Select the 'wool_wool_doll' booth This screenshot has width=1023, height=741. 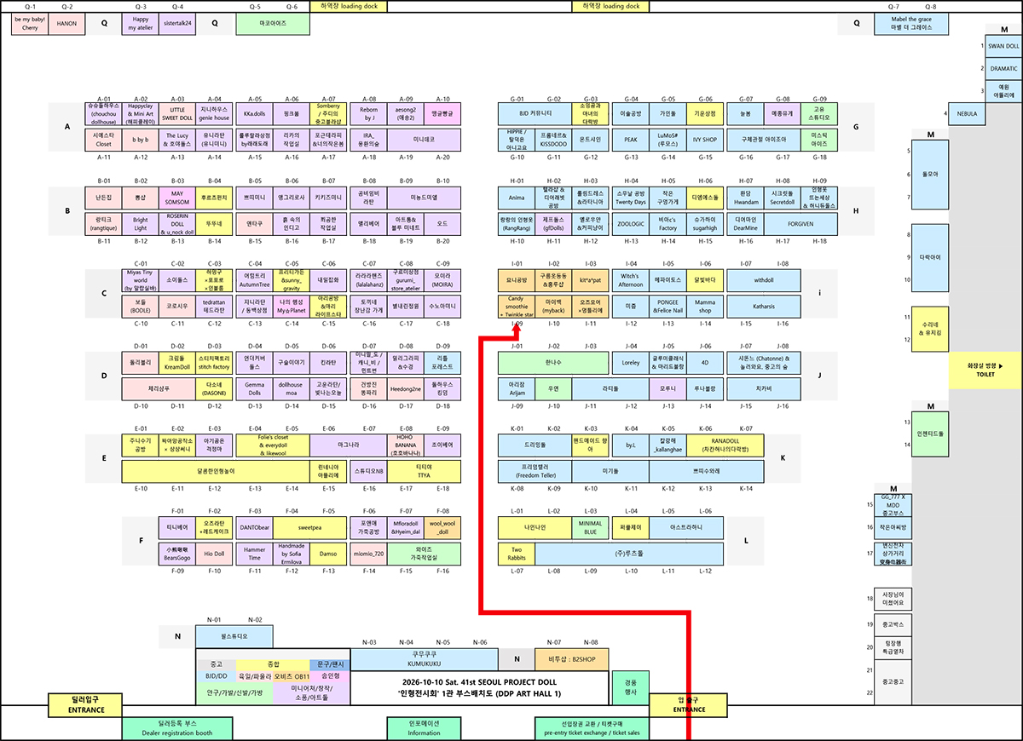442,527
